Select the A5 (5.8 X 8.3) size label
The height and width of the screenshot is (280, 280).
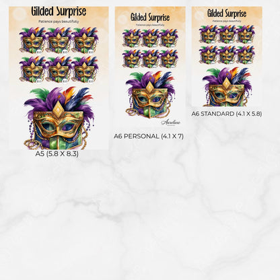(57, 154)
